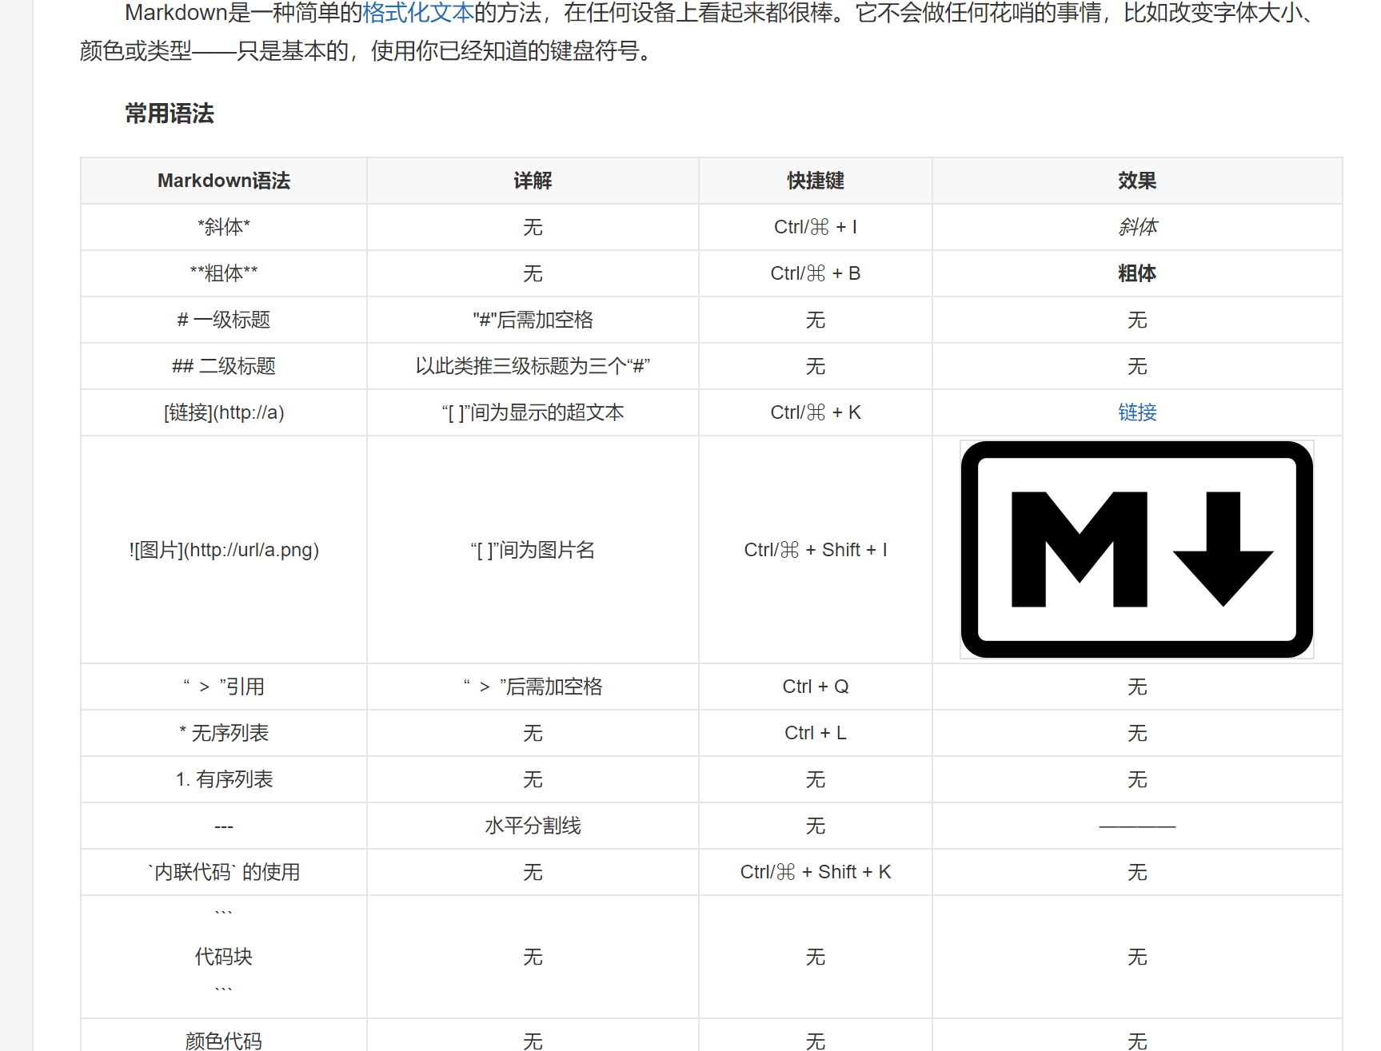The width and height of the screenshot is (1381, 1051).
Task: Select the 代码块 syntax cell
Action: 224,957
